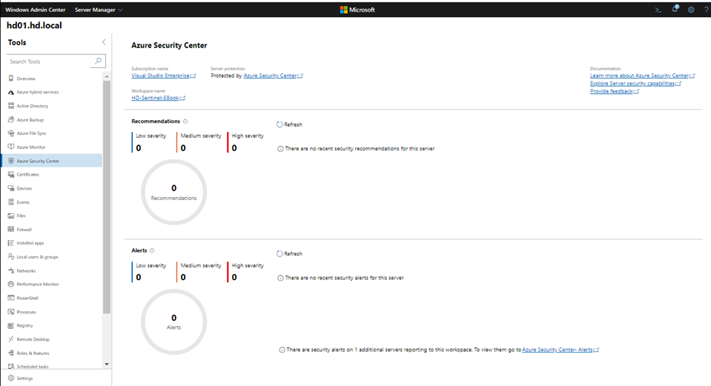Refresh the Alerts section
The width and height of the screenshot is (711, 386).
click(x=289, y=253)
